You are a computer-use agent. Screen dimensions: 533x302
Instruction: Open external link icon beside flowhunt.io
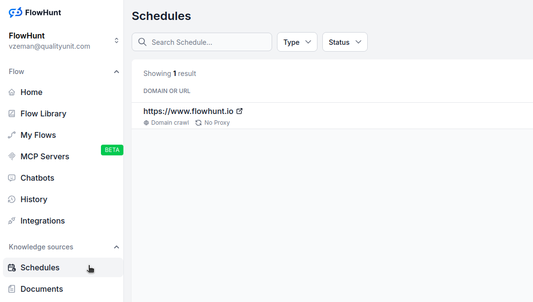coord(239,111)
